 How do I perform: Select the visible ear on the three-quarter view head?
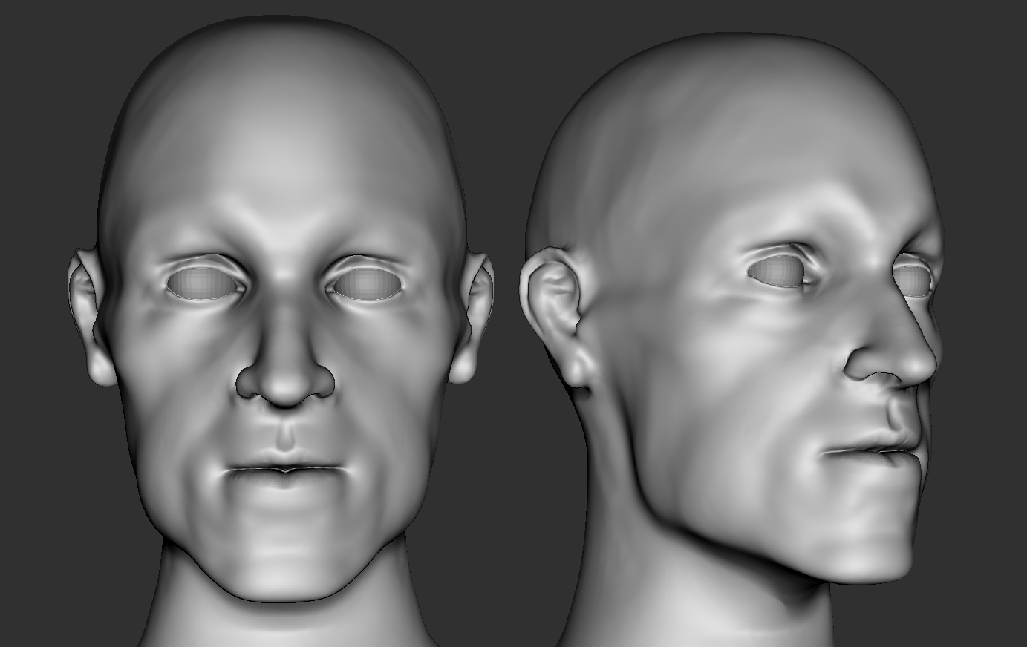pos(555,319)
